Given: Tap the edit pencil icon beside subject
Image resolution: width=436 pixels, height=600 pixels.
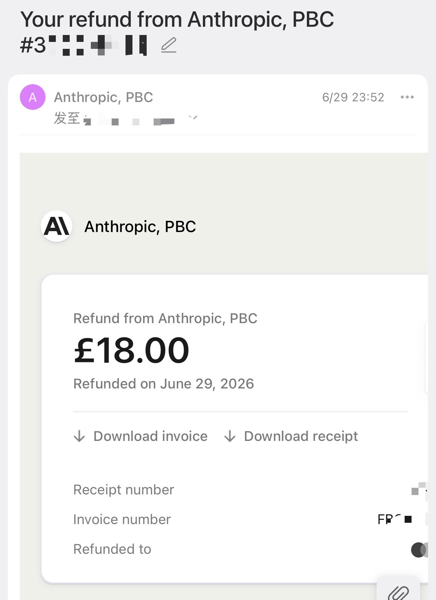Looking at the screenshot, I should pyautogui.click(x=169, y=45).
